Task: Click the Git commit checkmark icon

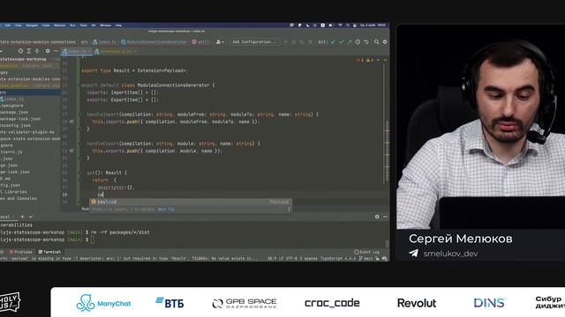Action: tap(342, 42)
